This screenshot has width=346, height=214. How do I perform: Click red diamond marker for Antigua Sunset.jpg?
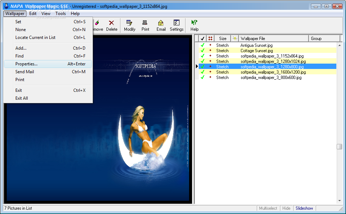pos(210,45)
